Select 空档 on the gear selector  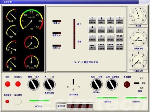pos(144,83)
